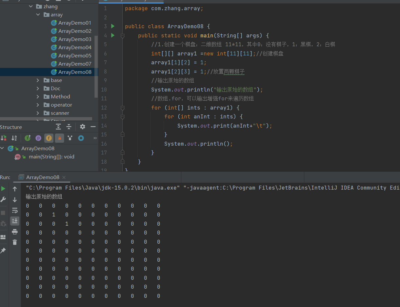Toggle alphabetical sorting in Structure

pos(14,138)
